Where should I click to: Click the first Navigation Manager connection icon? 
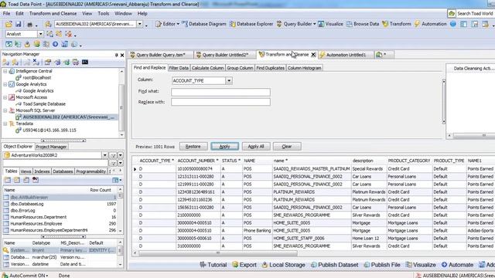click(x=6, y=62)
